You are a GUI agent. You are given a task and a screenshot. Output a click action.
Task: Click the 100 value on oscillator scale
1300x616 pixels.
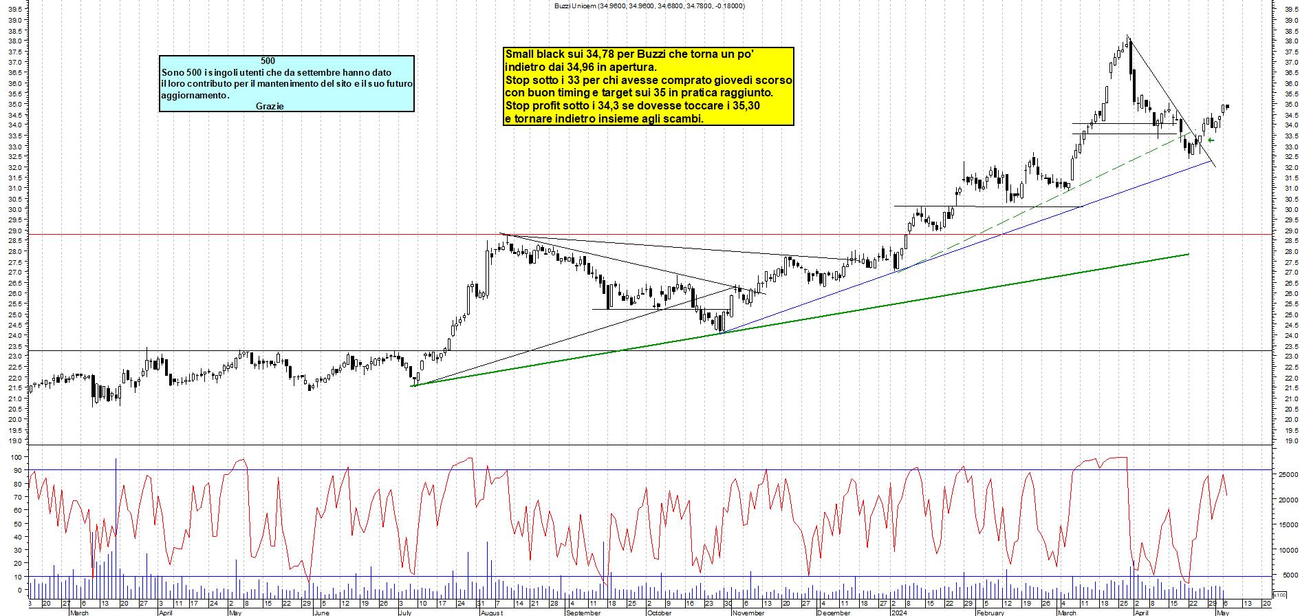point(16,458)
